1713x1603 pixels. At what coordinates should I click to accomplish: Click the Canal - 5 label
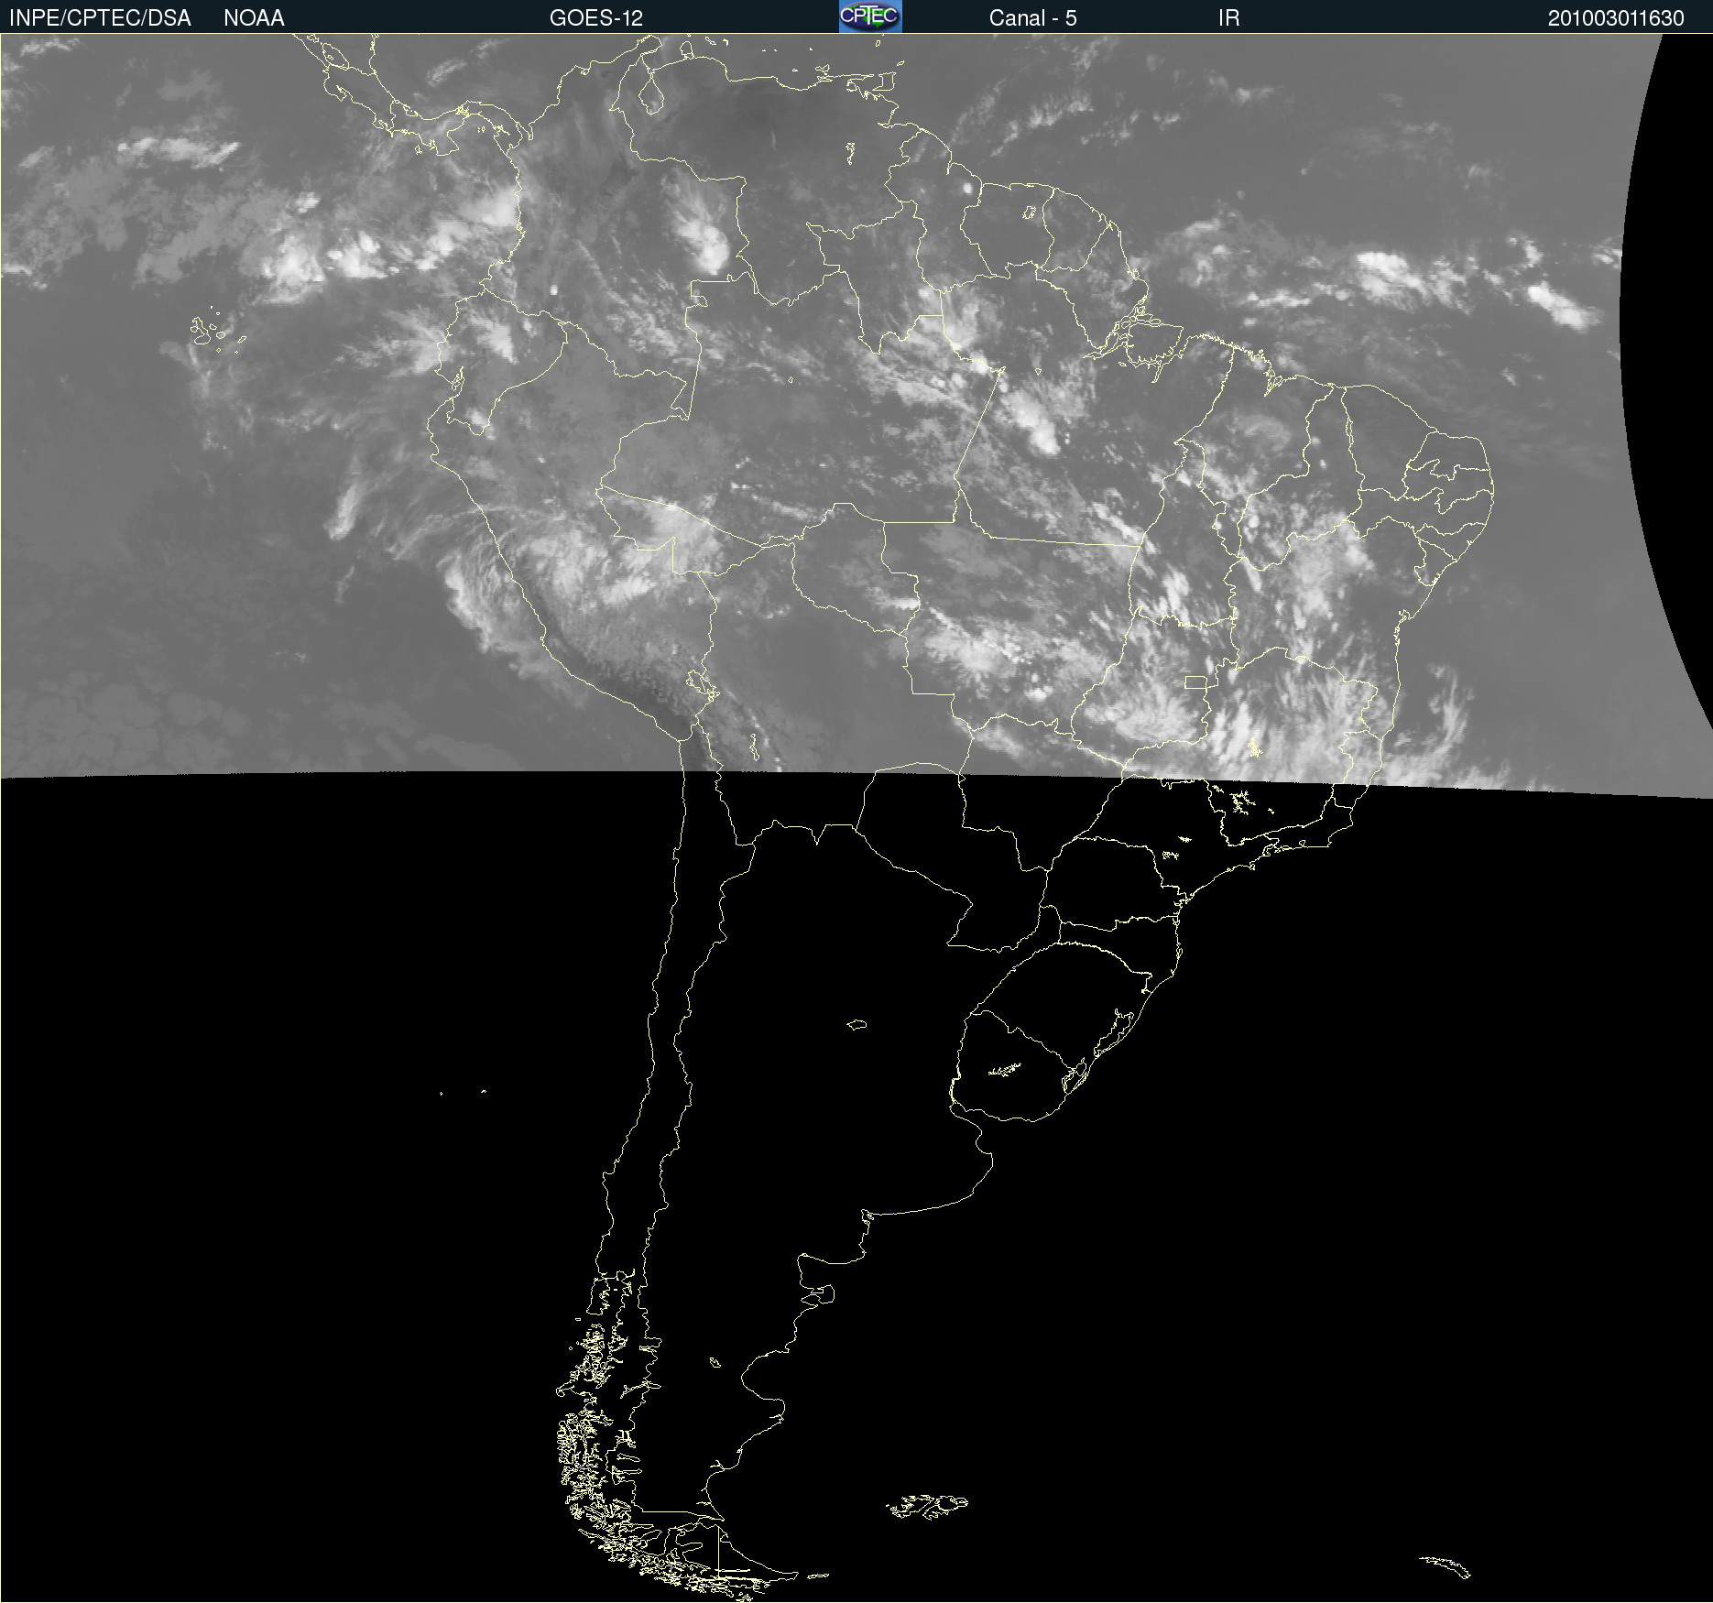point(1032,18)
